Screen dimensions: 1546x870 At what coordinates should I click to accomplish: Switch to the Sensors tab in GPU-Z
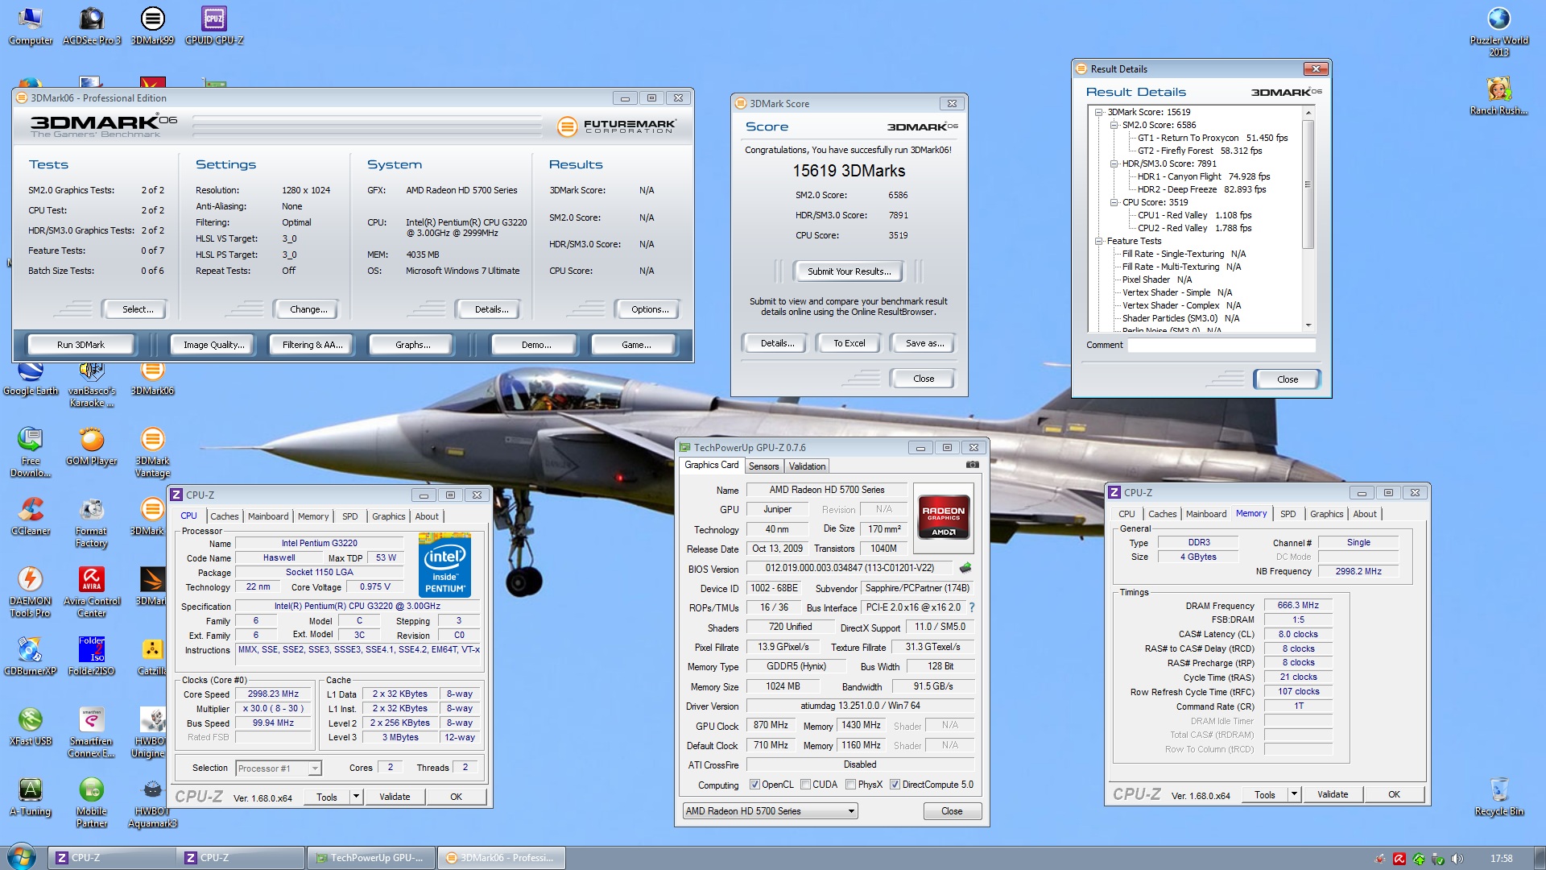point(763,466)
